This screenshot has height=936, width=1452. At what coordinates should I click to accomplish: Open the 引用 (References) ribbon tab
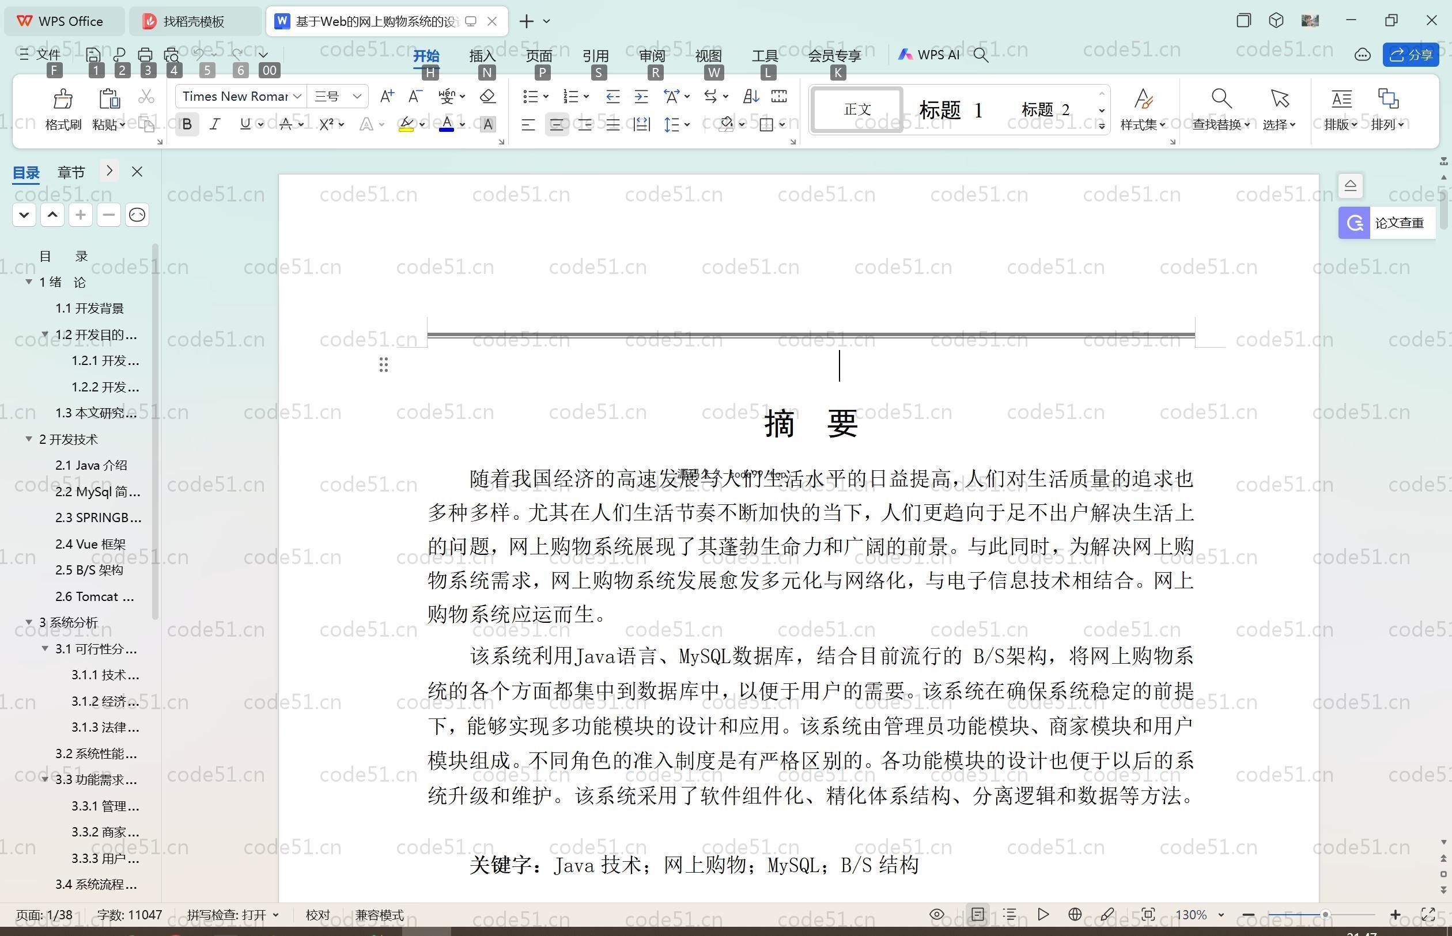click(596, 55)
